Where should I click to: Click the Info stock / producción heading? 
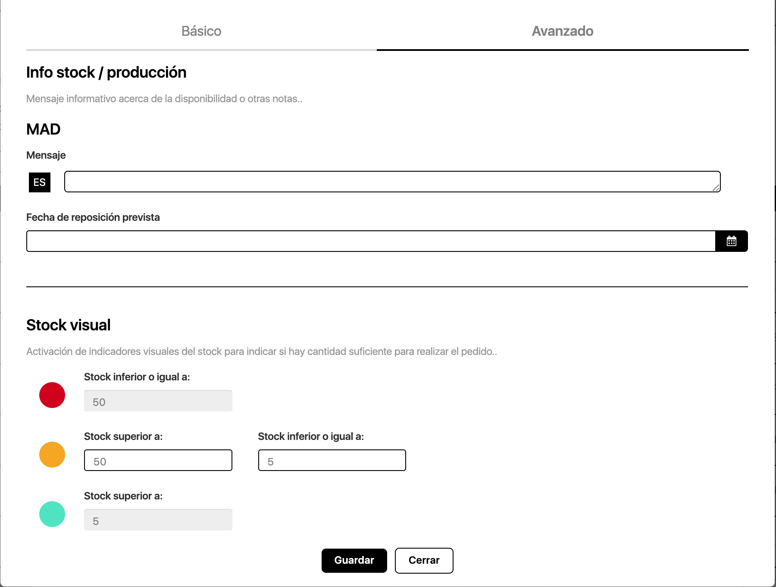pyautogui.click(x=106, y=72)
